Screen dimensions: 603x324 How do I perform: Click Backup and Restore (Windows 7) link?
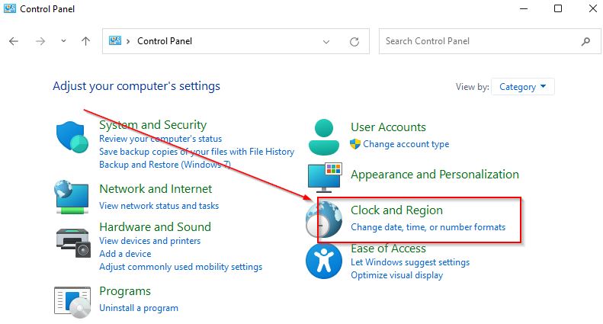pyautogui.click(x=165, y=165)
